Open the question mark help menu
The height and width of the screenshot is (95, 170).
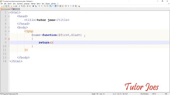(x=58, y=4)
